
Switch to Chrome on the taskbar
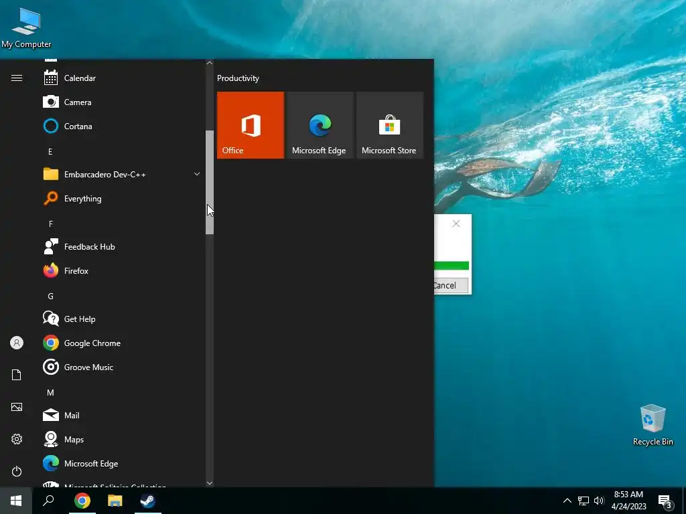[x=82, y=501]
